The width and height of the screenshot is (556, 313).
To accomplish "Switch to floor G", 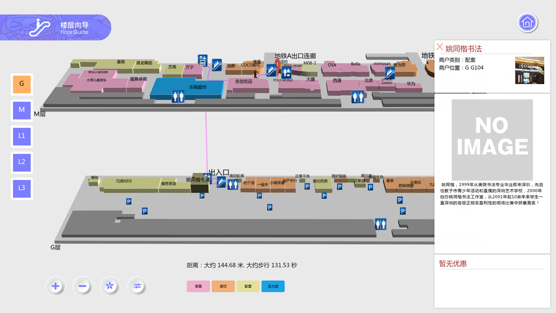I will click(22, 84).
